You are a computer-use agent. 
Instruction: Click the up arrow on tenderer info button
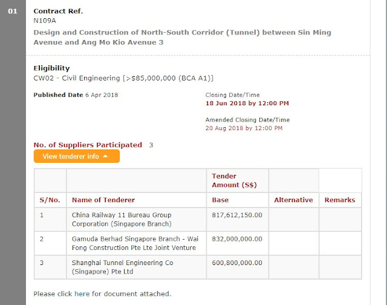click(x=105, y=156)
